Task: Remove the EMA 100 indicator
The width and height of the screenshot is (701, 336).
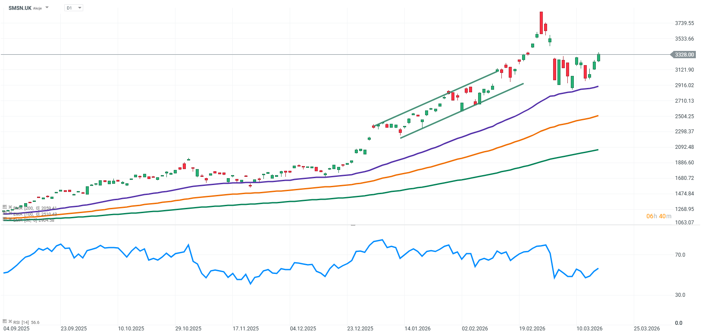Action: pos(10,213)
